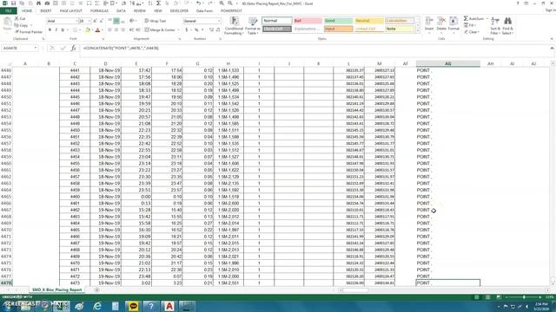The height and width of the screenshot is (312, 556).
Task: Switch to the DATA tab
Action: pyautogui.click(x=121, y=11)
